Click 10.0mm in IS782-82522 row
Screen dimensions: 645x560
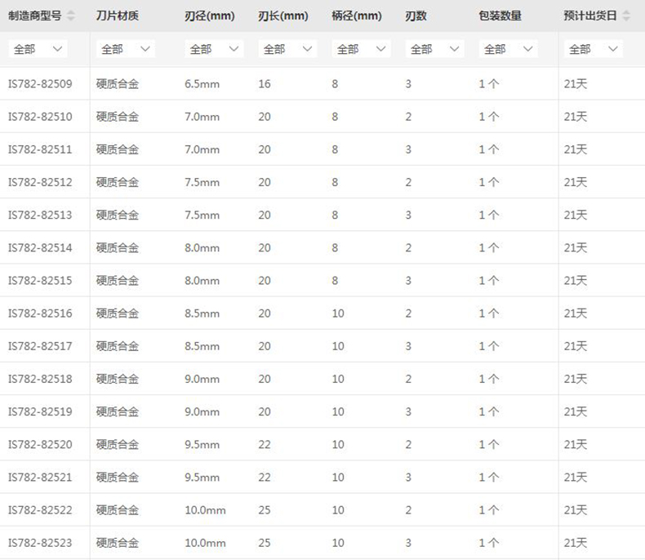click(x=205, y=510)
